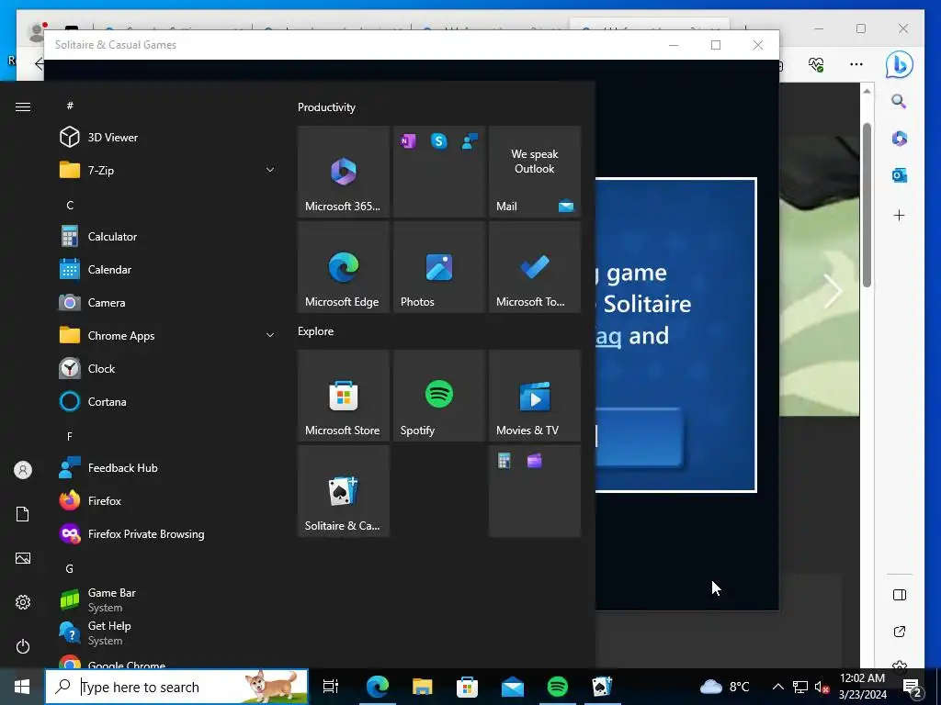Open the muted volume tray icon
This screenshot has height=705, width=941.
[822, 687]
